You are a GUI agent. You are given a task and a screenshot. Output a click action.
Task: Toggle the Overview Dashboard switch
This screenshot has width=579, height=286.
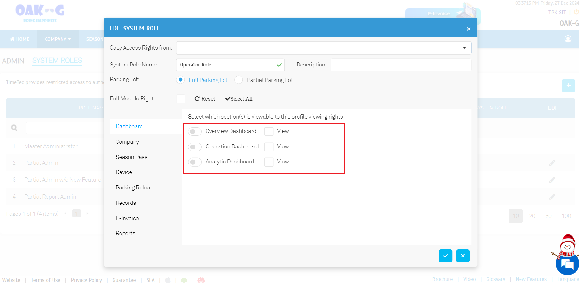[195, 131]
